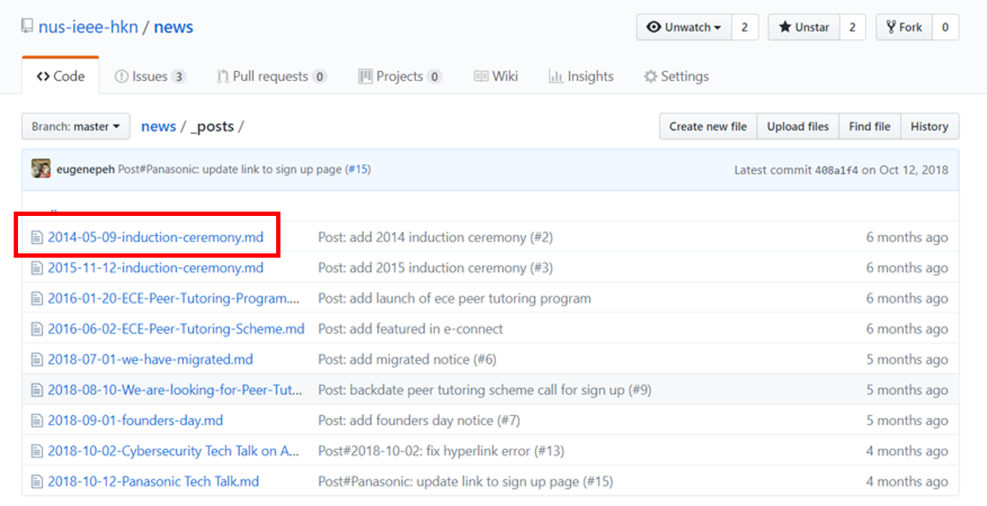
Task: Click the Issues count badge 3
Action: click(179, 76)
